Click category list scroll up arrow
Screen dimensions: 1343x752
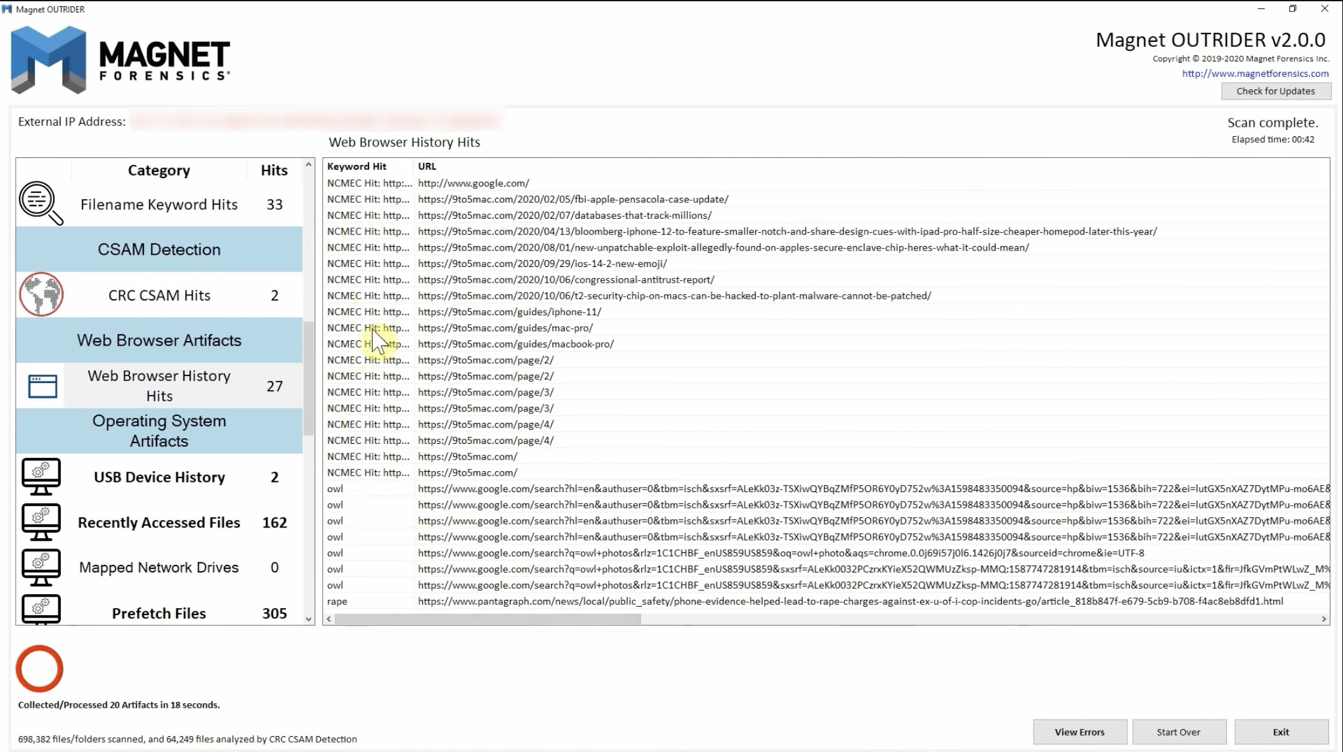pyautogui.click(x=309, y=165)
